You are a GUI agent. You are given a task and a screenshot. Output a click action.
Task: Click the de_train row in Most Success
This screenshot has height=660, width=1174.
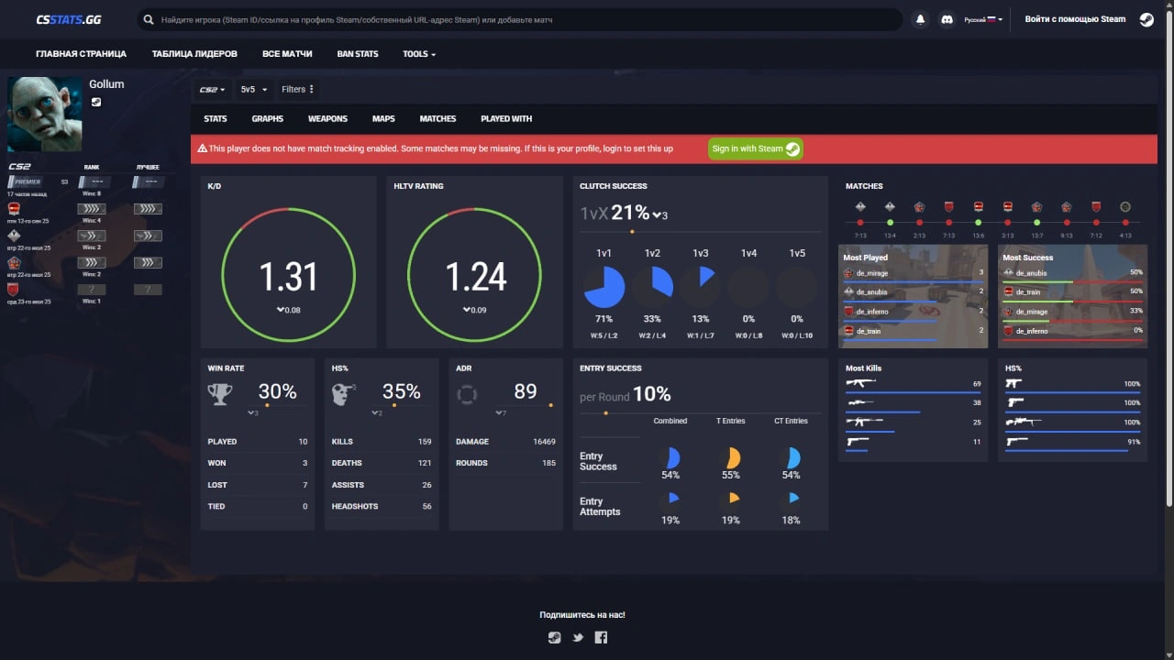1072,293
